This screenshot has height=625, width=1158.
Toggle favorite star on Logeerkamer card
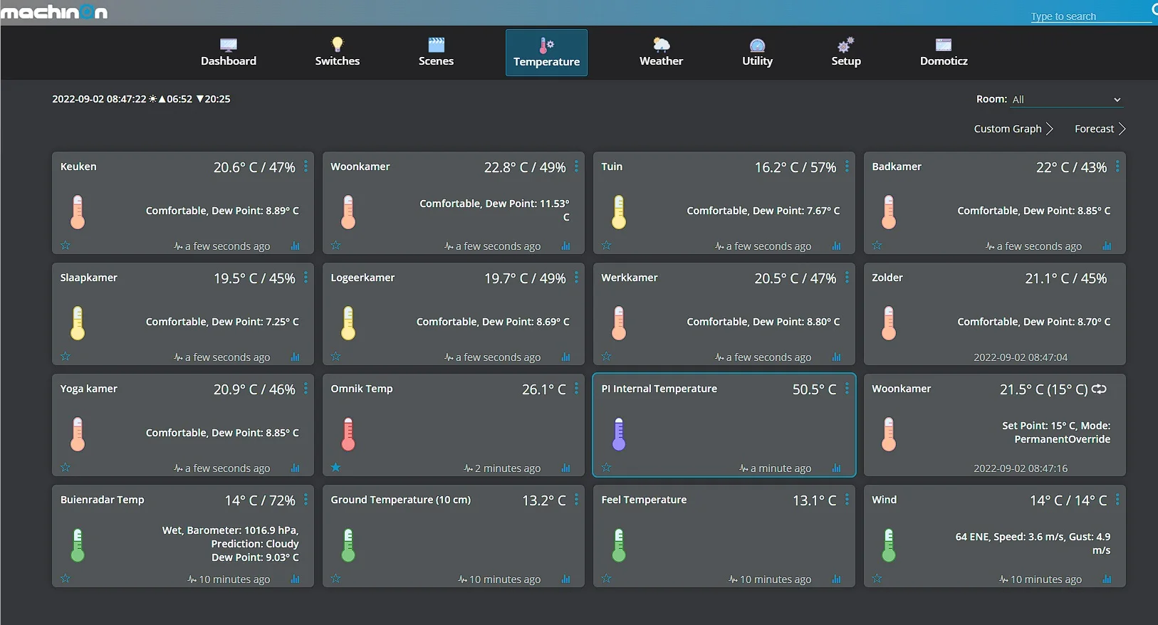[336, 357]
